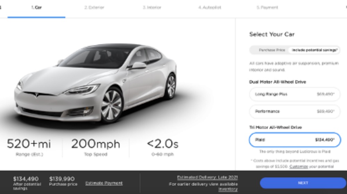Click the 'Range (Est.)' caption

pyautogui.click(x=29, y=154)
